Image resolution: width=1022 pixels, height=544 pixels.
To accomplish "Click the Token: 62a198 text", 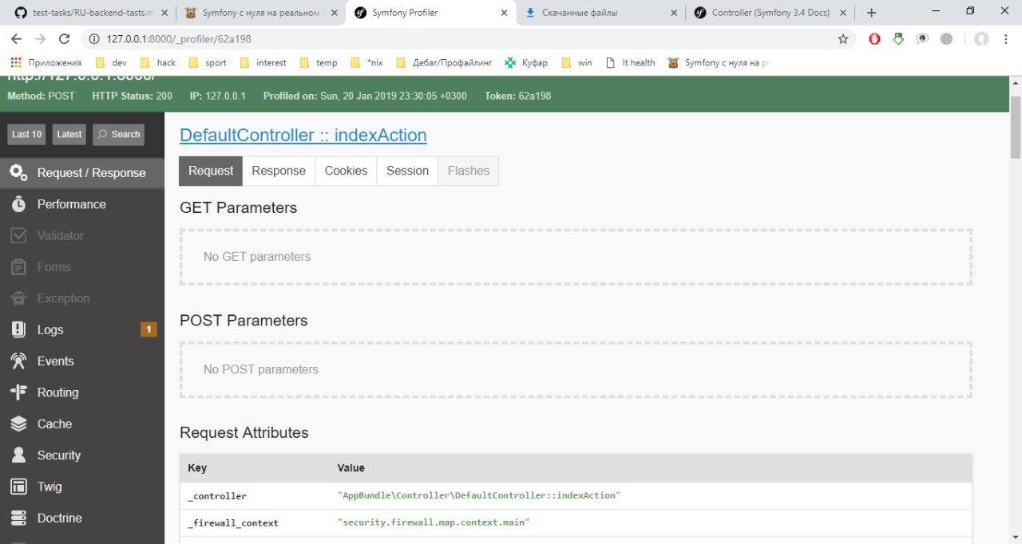I will 517,96.
